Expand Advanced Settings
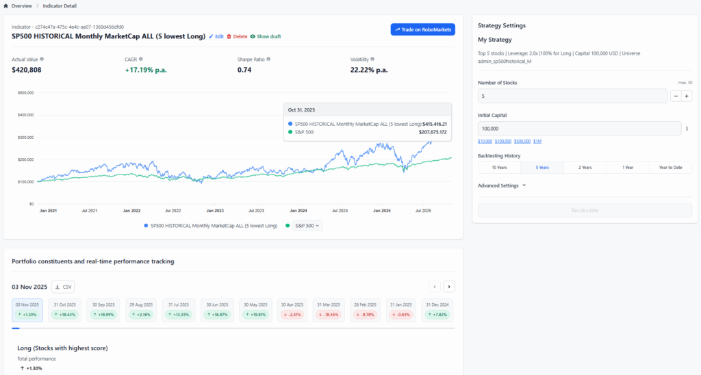The width and height of the screenshot is (701, 375). coord(502,185)
